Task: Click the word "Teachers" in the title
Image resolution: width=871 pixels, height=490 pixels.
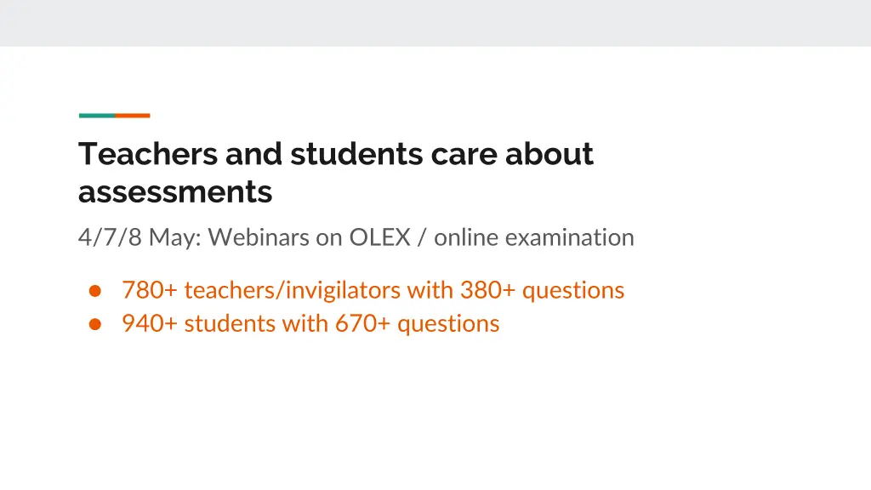Action: [x=148, y=154]
